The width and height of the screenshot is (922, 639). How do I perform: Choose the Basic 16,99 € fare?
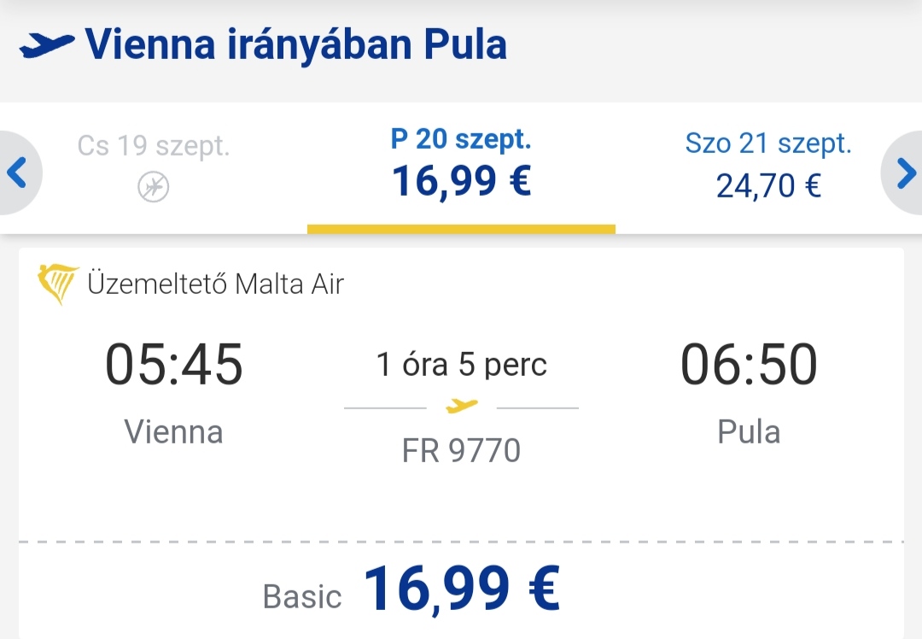[x=411, y=589]
